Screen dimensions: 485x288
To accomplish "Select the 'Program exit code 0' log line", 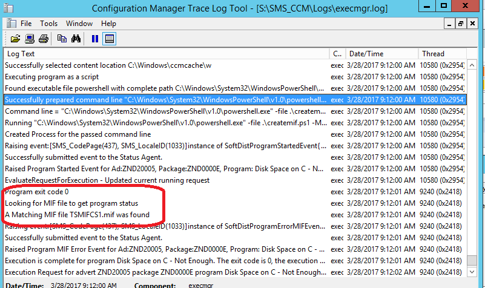I will pos(36,192).
